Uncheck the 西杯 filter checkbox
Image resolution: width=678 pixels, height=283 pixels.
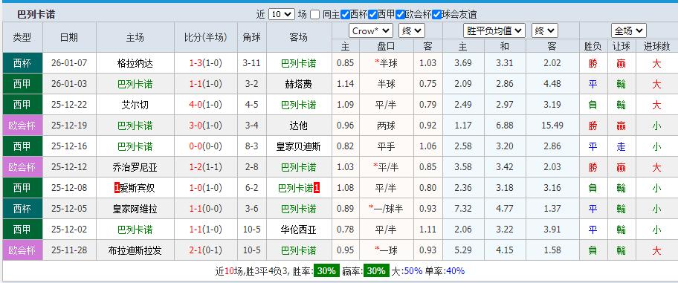coord(345,15)
